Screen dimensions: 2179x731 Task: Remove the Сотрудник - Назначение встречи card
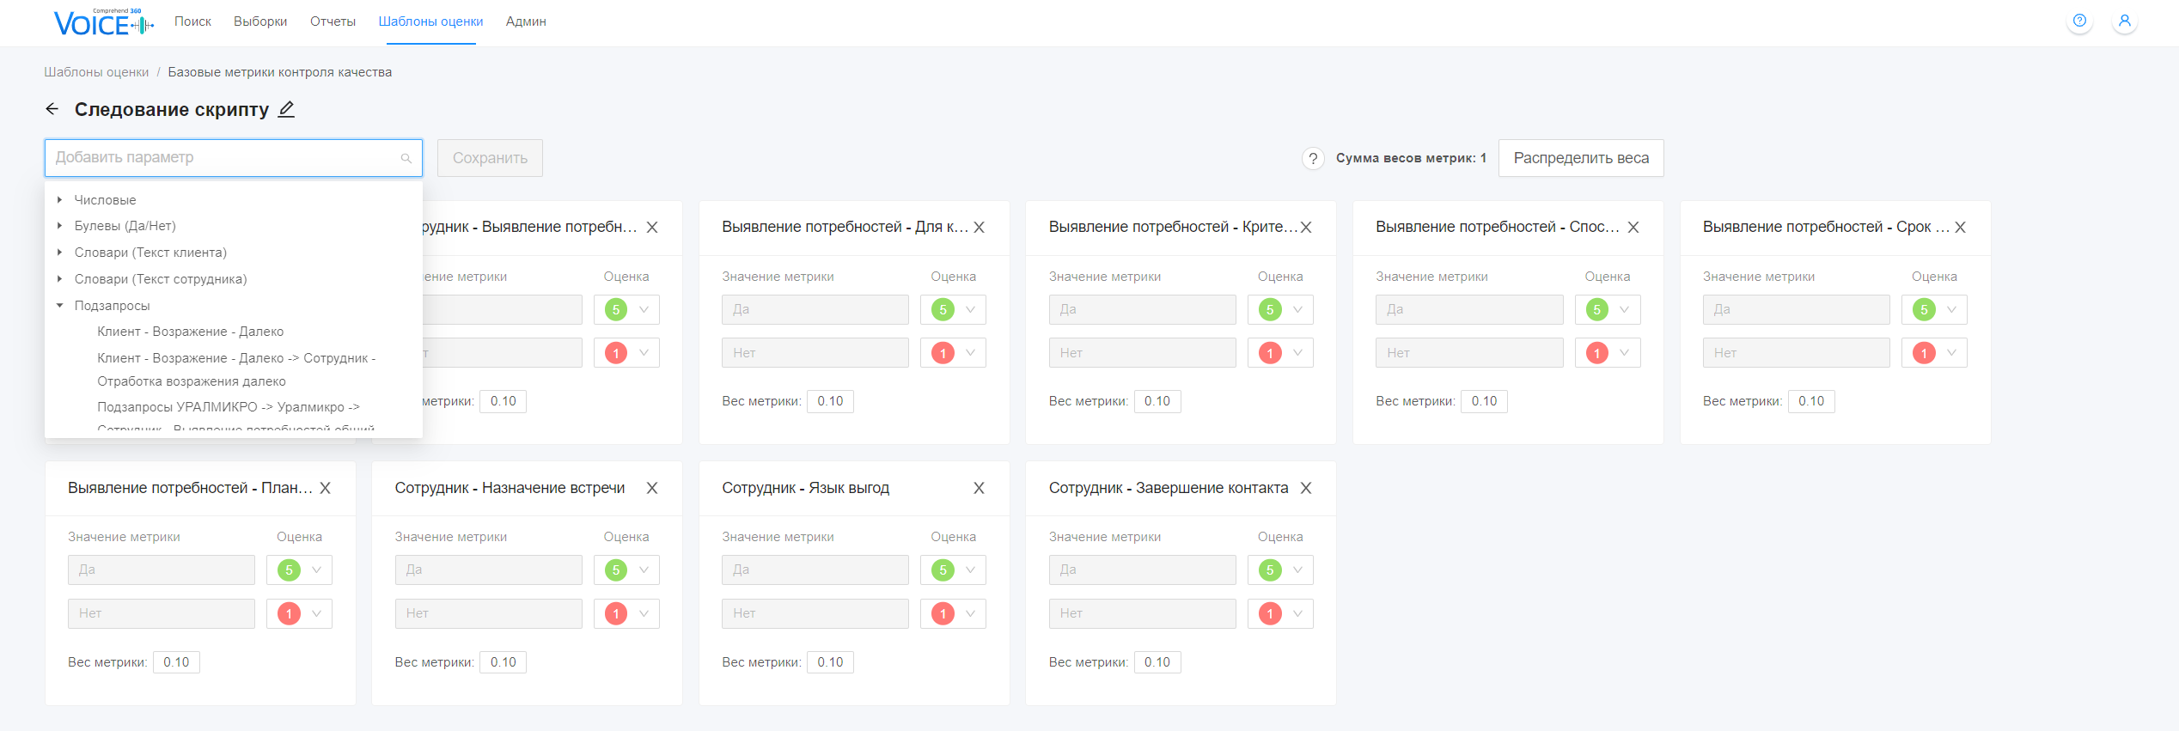[652, 488]
